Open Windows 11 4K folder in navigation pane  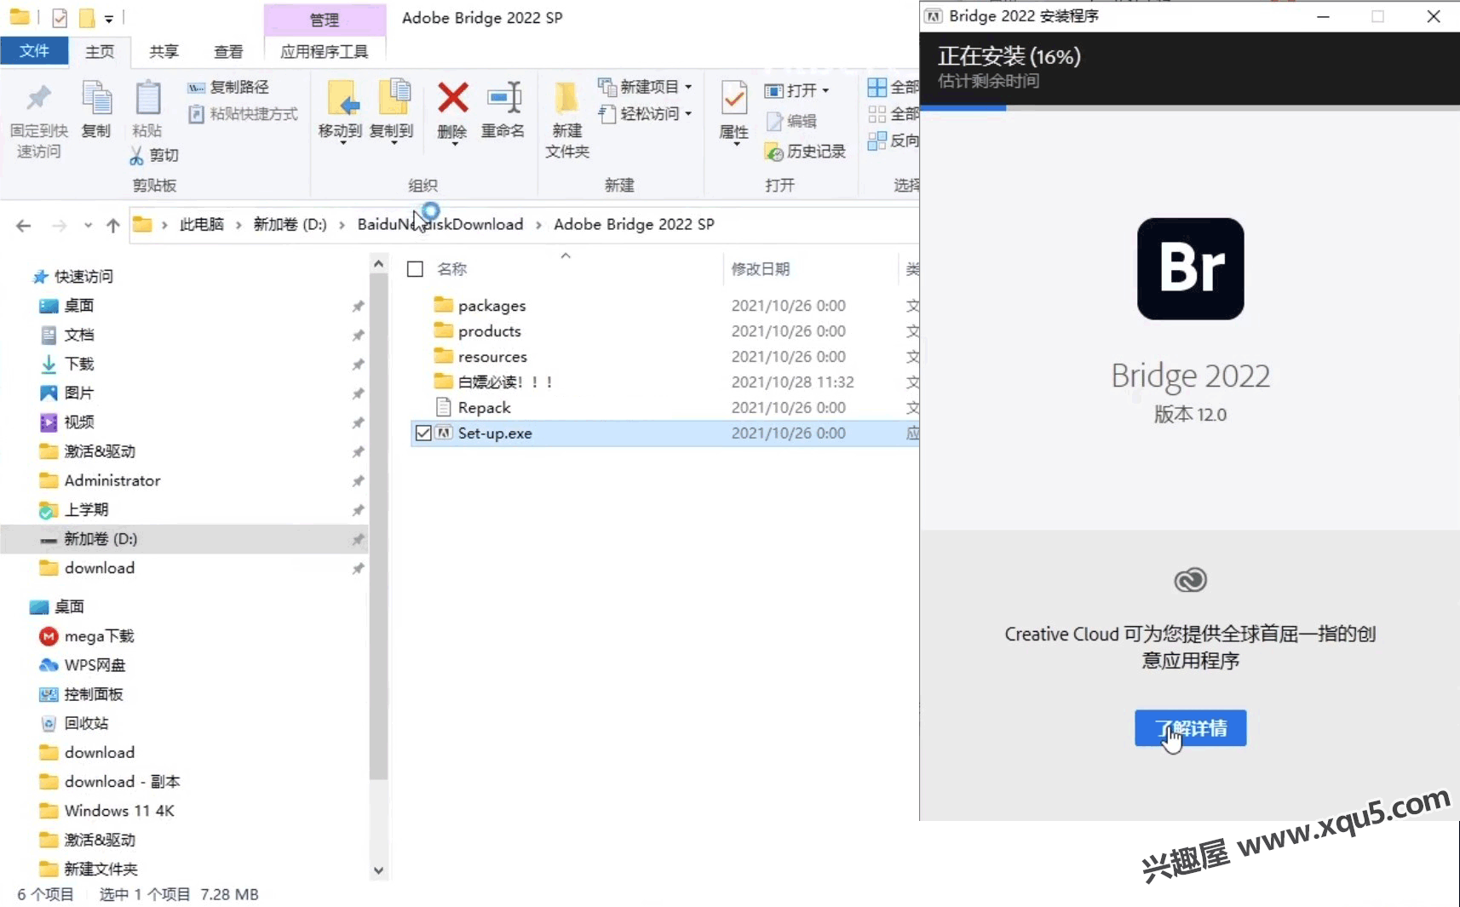[119, 812]
